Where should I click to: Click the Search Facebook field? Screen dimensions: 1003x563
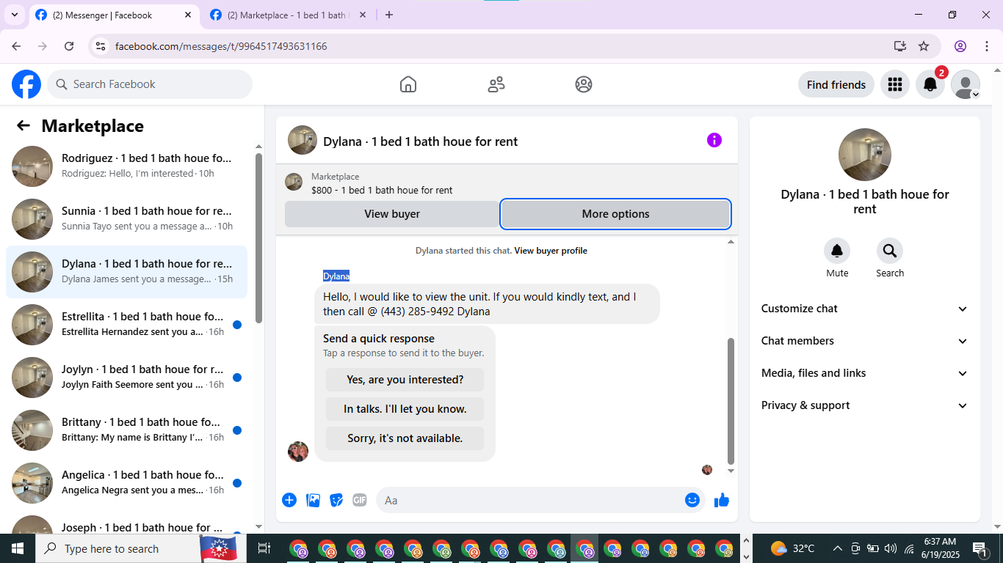pos(150,84)
